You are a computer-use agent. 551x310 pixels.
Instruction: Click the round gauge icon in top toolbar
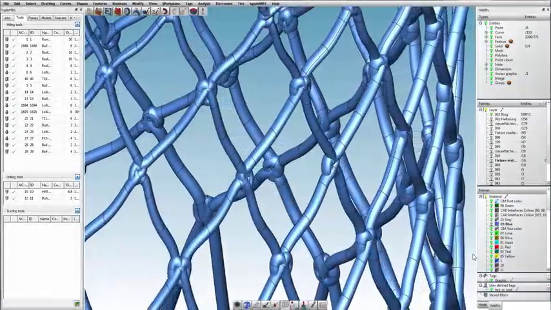pos(126,11)
